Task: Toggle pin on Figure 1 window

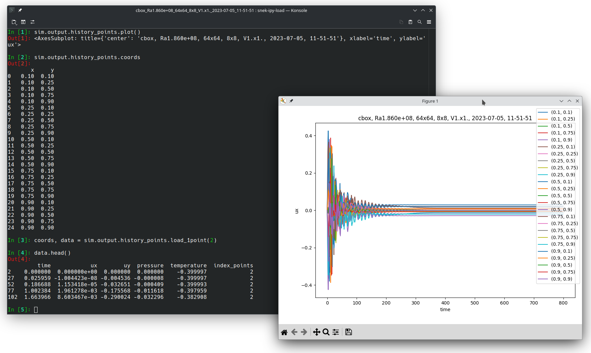Action: [x=291, y=101]
